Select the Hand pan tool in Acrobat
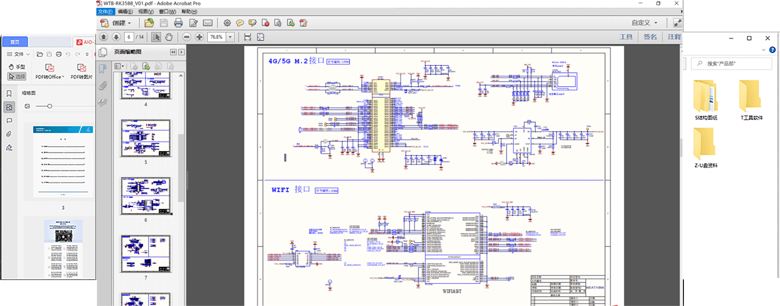Screen dimensions: 780x306 169,37
